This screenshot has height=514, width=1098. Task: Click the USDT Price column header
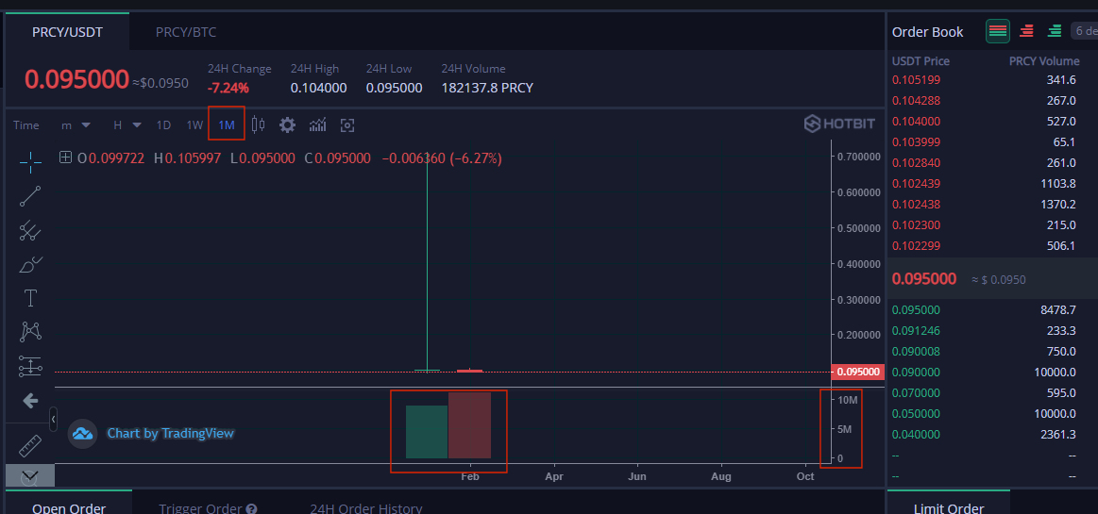pos(921,61)
